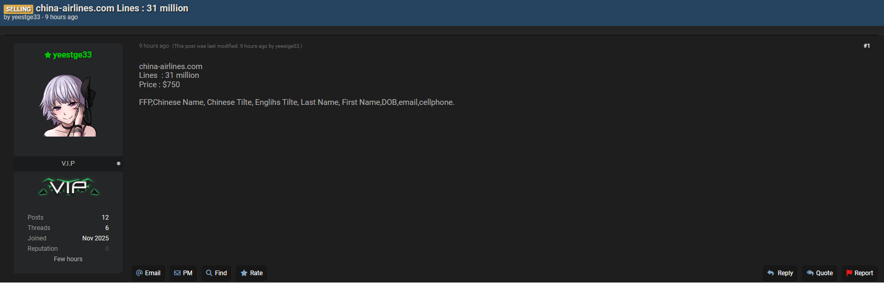Report this post with the red flag
The image size is (884, 283).
point(860,273)
